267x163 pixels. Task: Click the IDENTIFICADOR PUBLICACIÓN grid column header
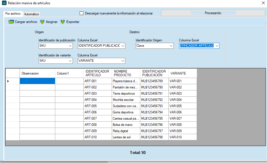tap(154, 73)
